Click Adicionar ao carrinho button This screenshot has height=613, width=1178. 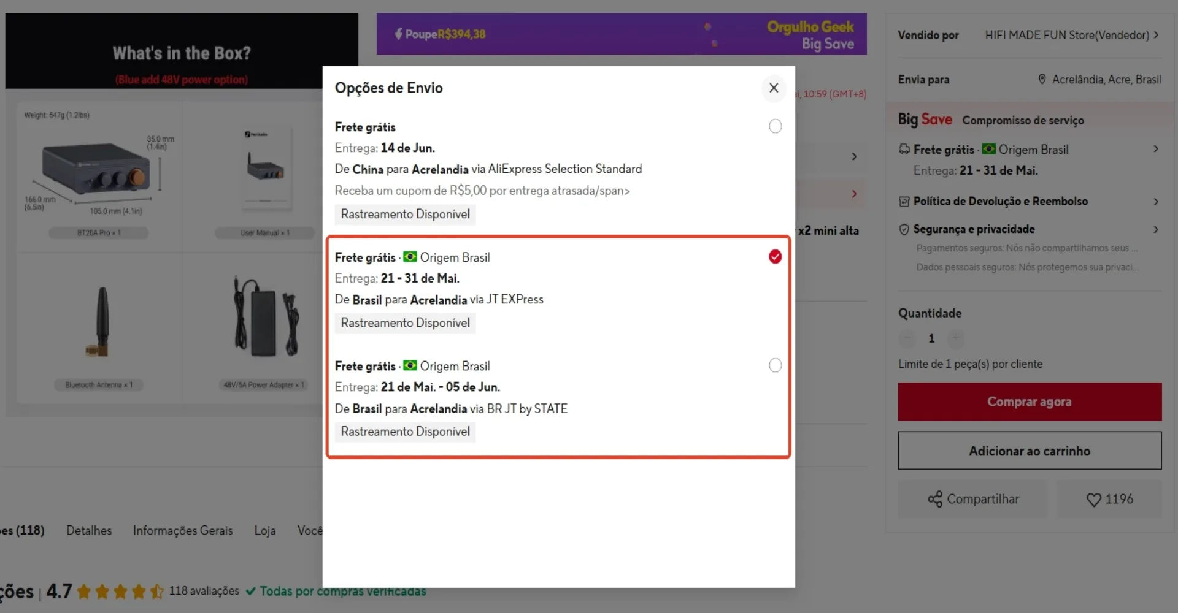click(x=1030, y=451)
